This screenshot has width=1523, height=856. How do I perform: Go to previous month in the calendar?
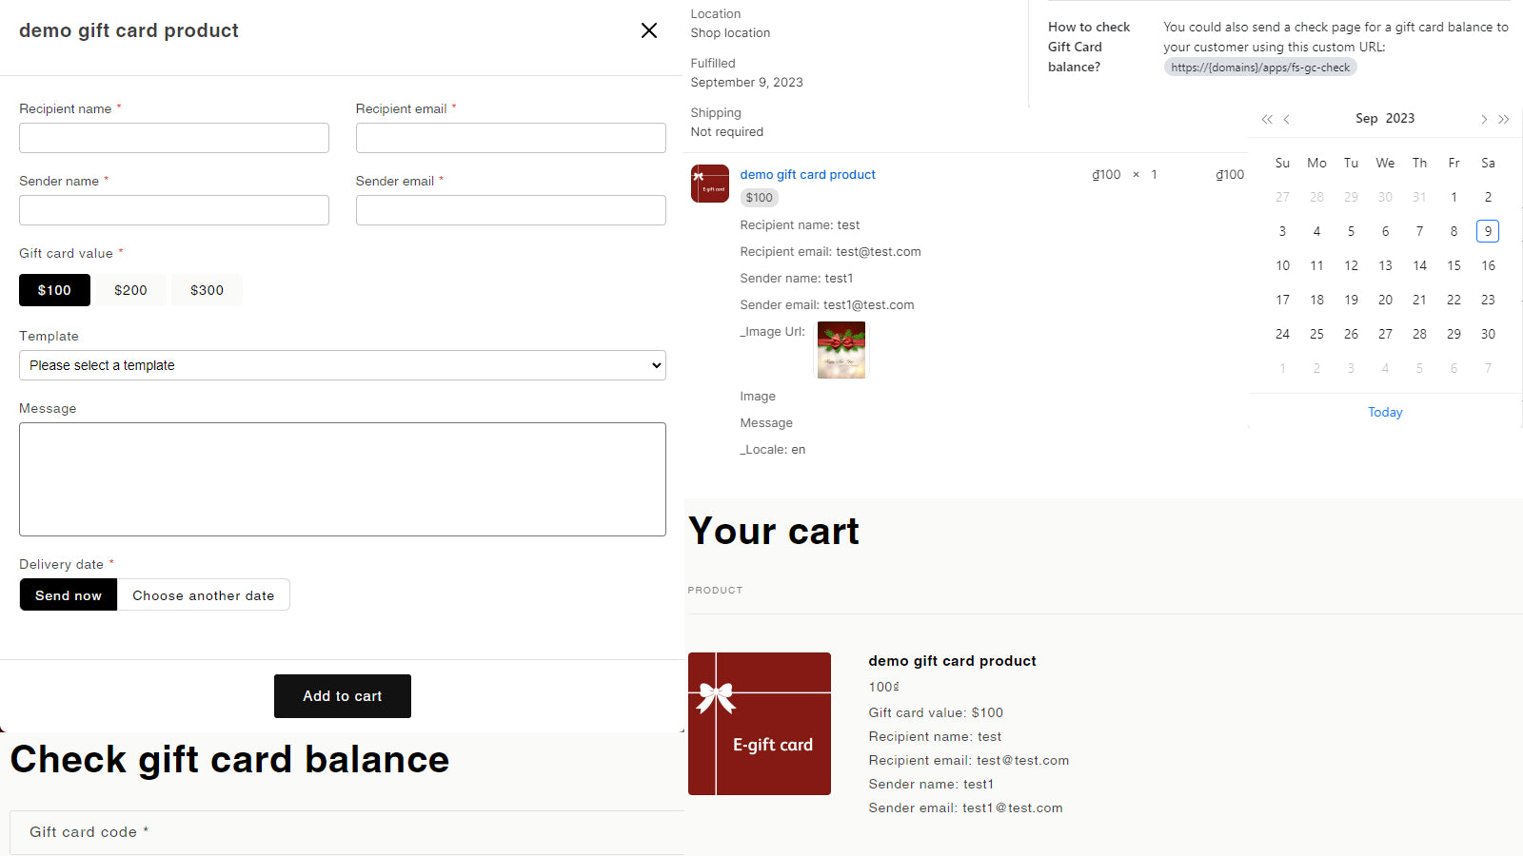(x=1287, y=119)
